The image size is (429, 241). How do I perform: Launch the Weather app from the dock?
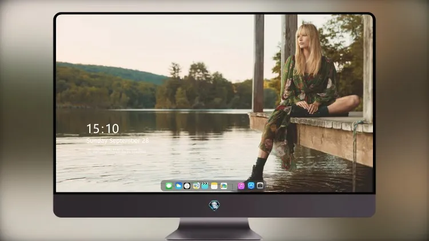178,186
